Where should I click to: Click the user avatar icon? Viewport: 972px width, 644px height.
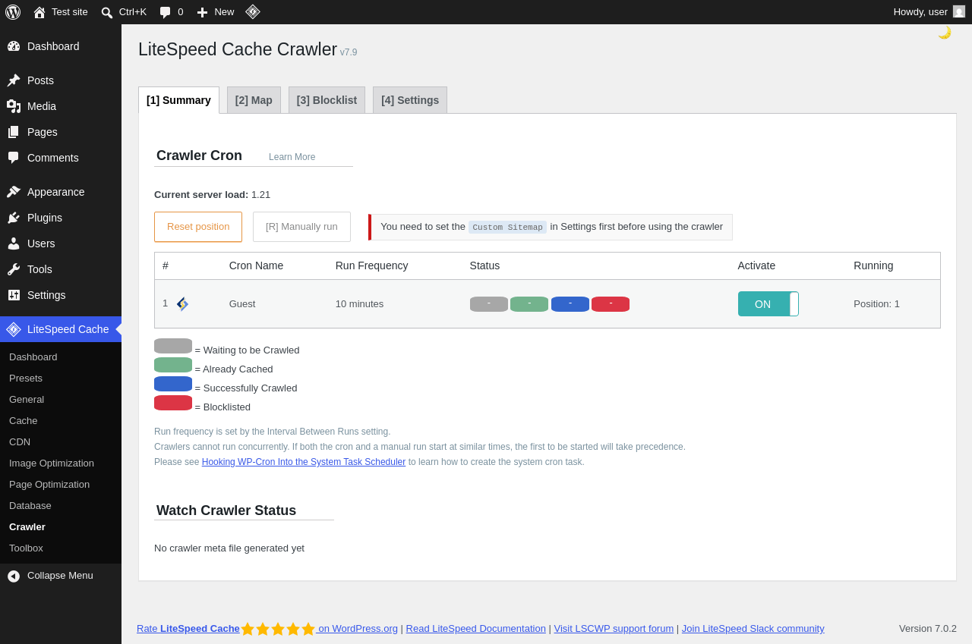959,11
